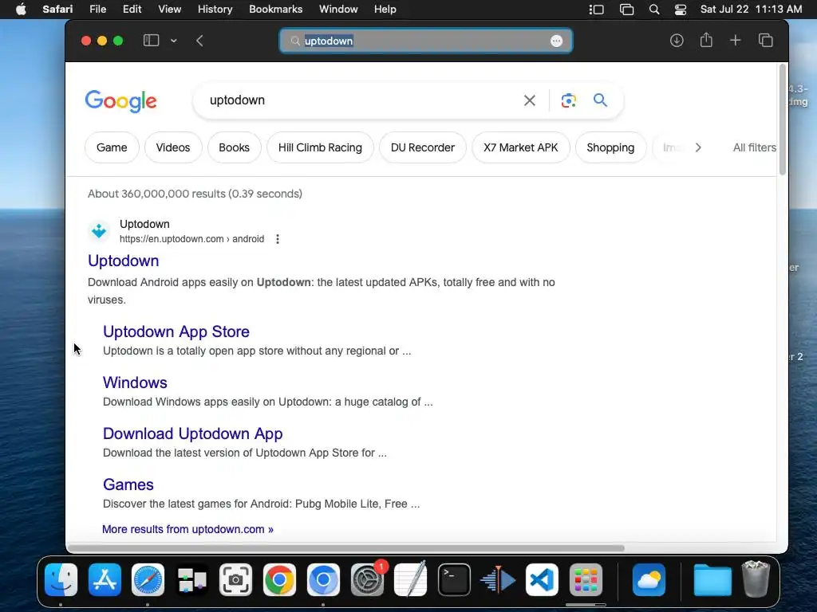The height and width of the screenshot is (612, 817).
Task: Toggle the Safari sidebar button
Action: point(151,41)
